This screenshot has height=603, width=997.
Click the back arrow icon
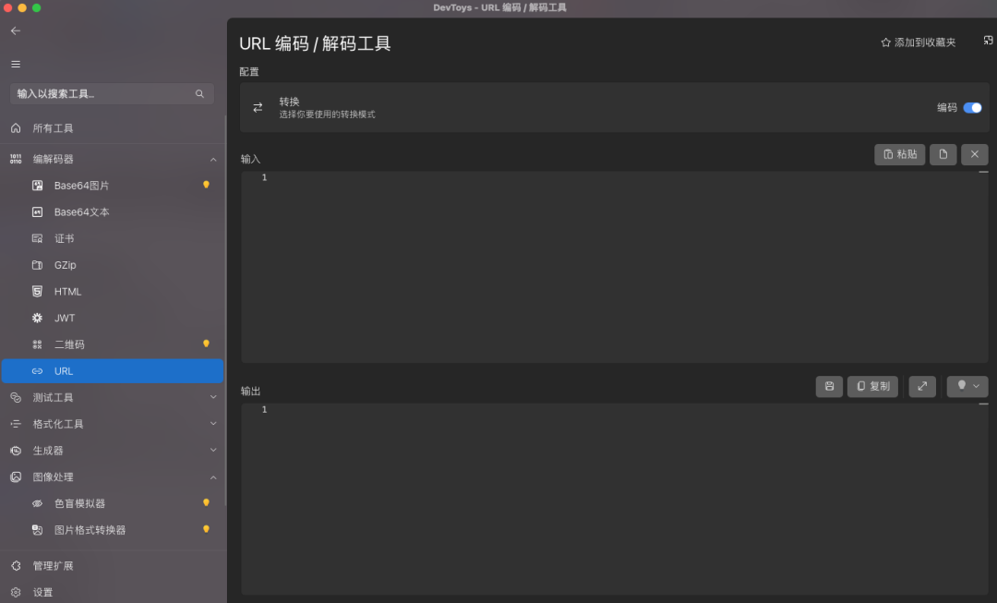tap(16, 30)
